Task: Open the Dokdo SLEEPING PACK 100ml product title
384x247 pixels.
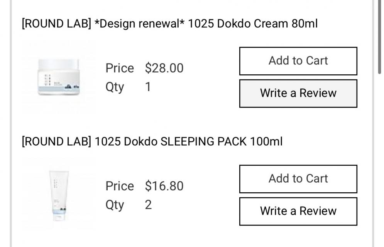Action: [188, 141]
